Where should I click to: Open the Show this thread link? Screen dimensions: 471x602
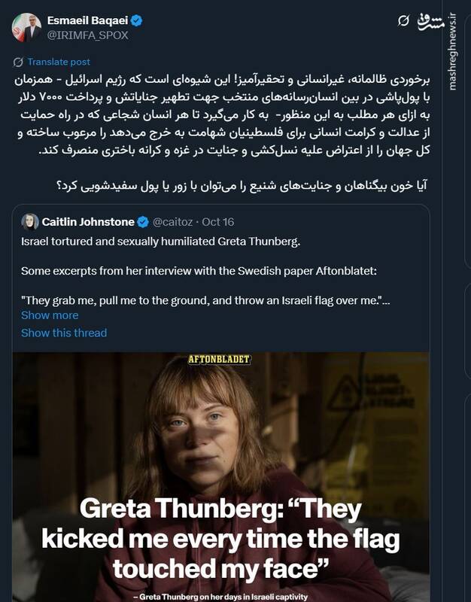[x=64, y=333]
